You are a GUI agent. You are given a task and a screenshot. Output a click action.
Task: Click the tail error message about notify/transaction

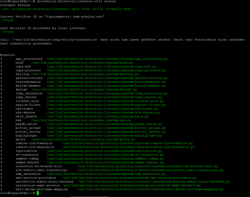[x=122, y=40]
